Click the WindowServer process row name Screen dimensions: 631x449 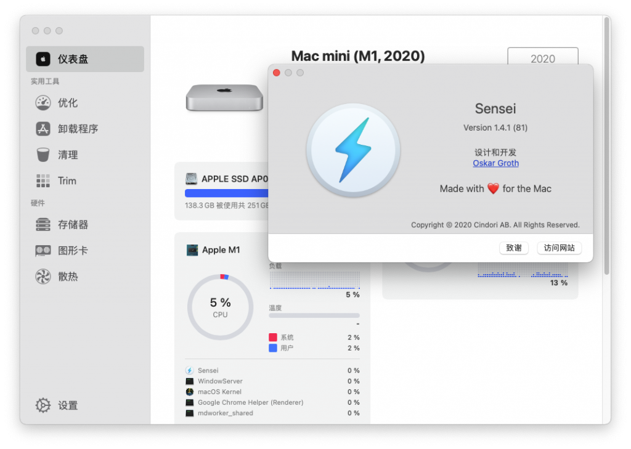[220, 381]
